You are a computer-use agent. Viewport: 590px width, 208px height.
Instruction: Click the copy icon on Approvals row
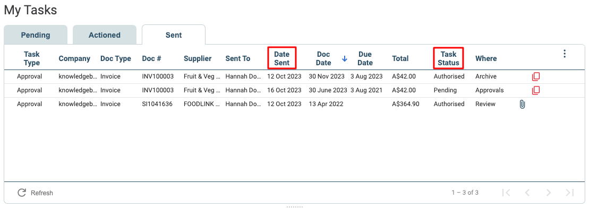536,90
